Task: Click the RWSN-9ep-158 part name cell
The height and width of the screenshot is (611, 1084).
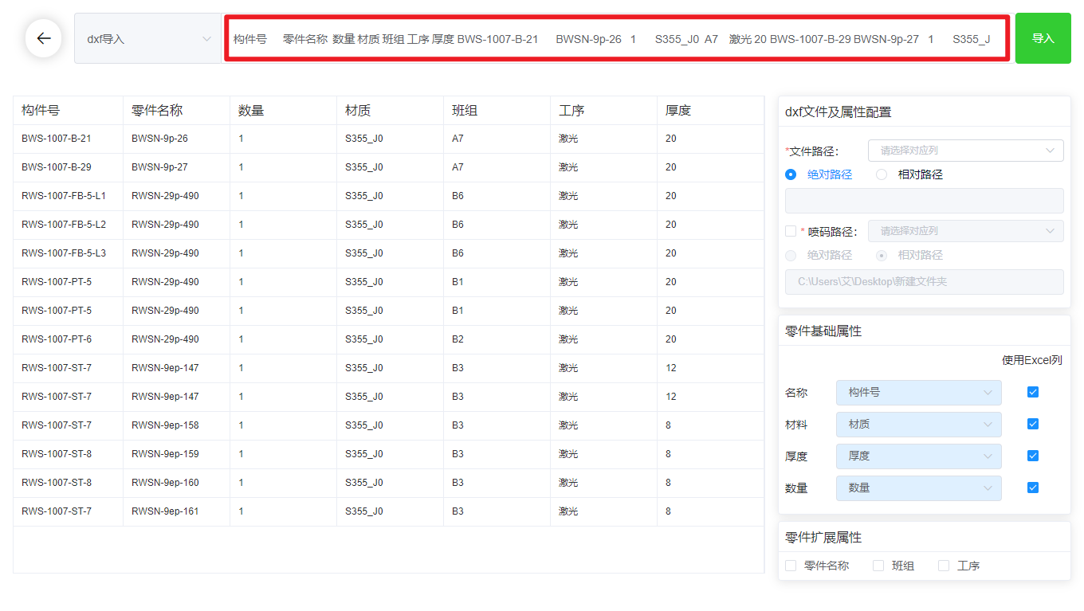Action: (x=176, y=425)
